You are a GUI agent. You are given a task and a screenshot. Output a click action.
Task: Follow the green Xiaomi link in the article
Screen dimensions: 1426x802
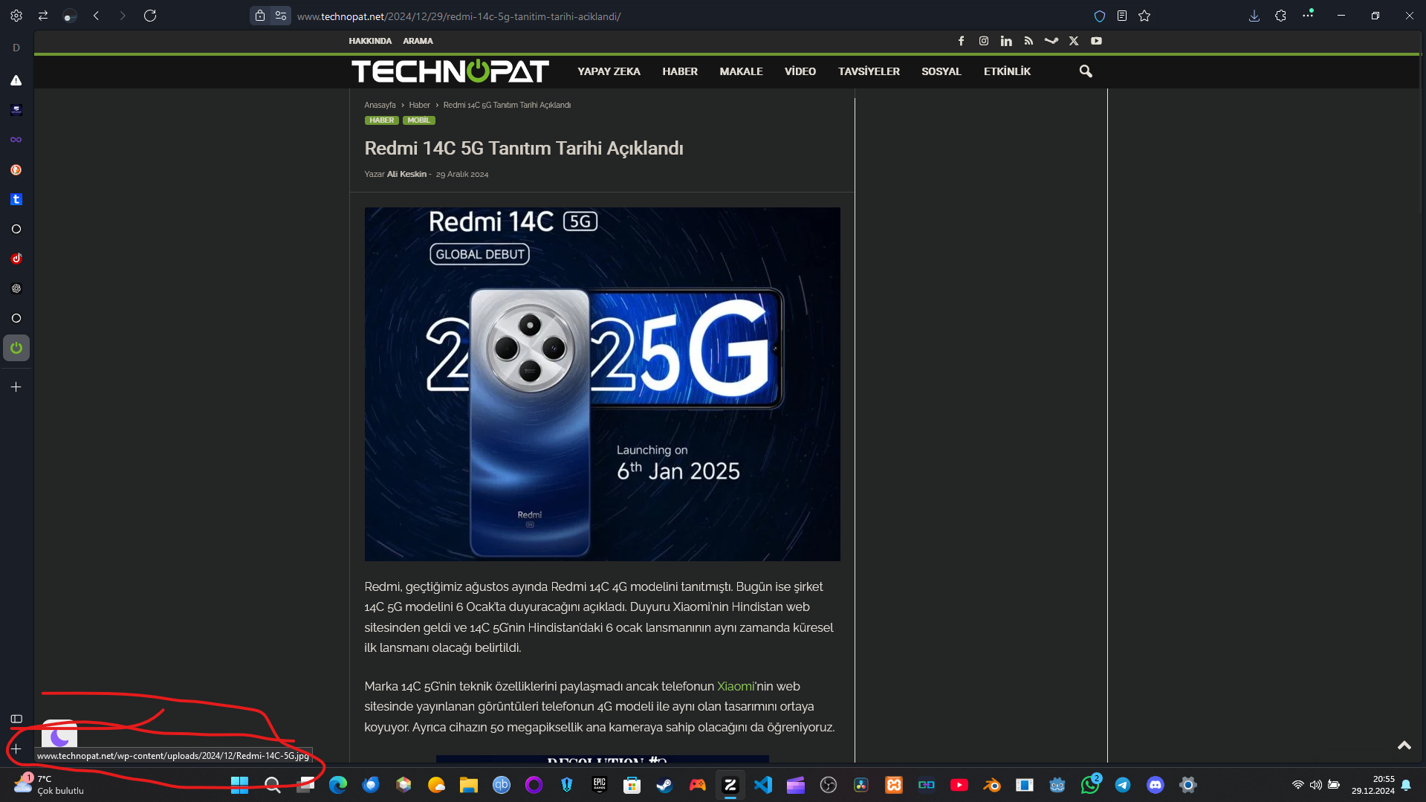(x=736, y=686)
